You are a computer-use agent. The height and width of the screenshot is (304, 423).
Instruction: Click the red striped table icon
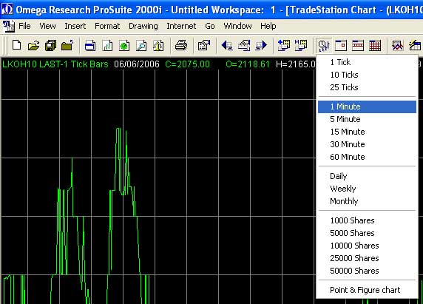click(x=358, y=45)
